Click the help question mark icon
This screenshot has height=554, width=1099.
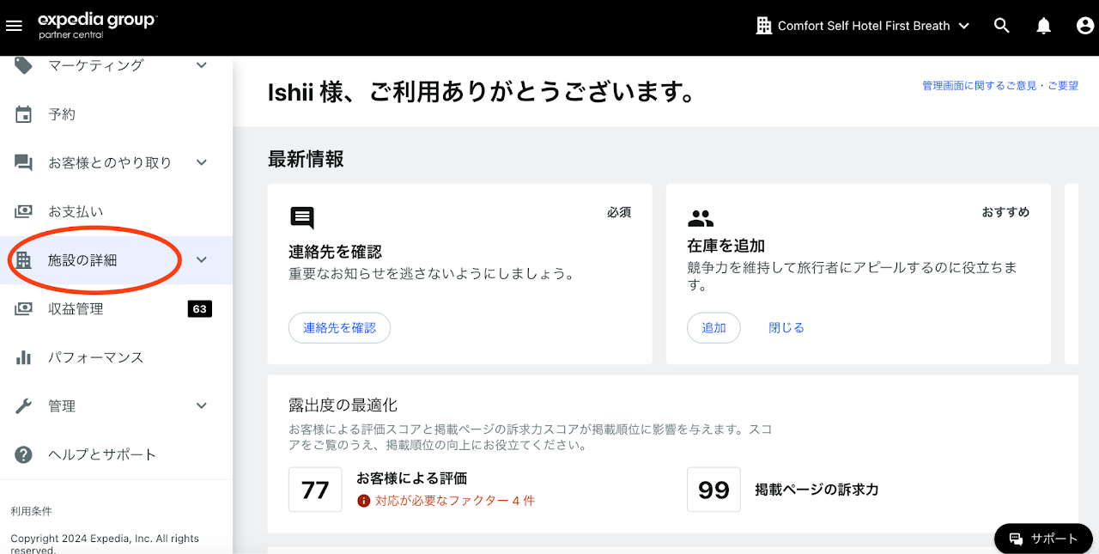(x=24, y=454)
